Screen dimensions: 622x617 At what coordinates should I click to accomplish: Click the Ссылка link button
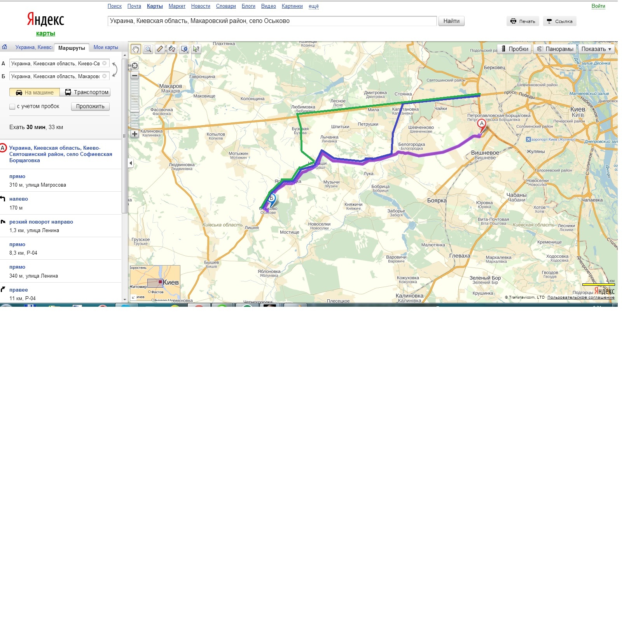pyautogui.click(x=560, y=21)
